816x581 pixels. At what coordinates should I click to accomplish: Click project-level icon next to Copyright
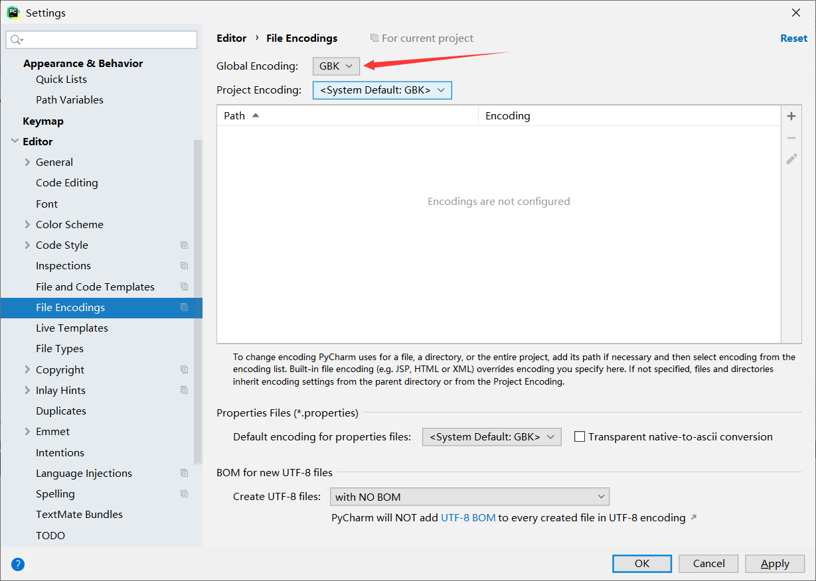[x=185, y=369]
